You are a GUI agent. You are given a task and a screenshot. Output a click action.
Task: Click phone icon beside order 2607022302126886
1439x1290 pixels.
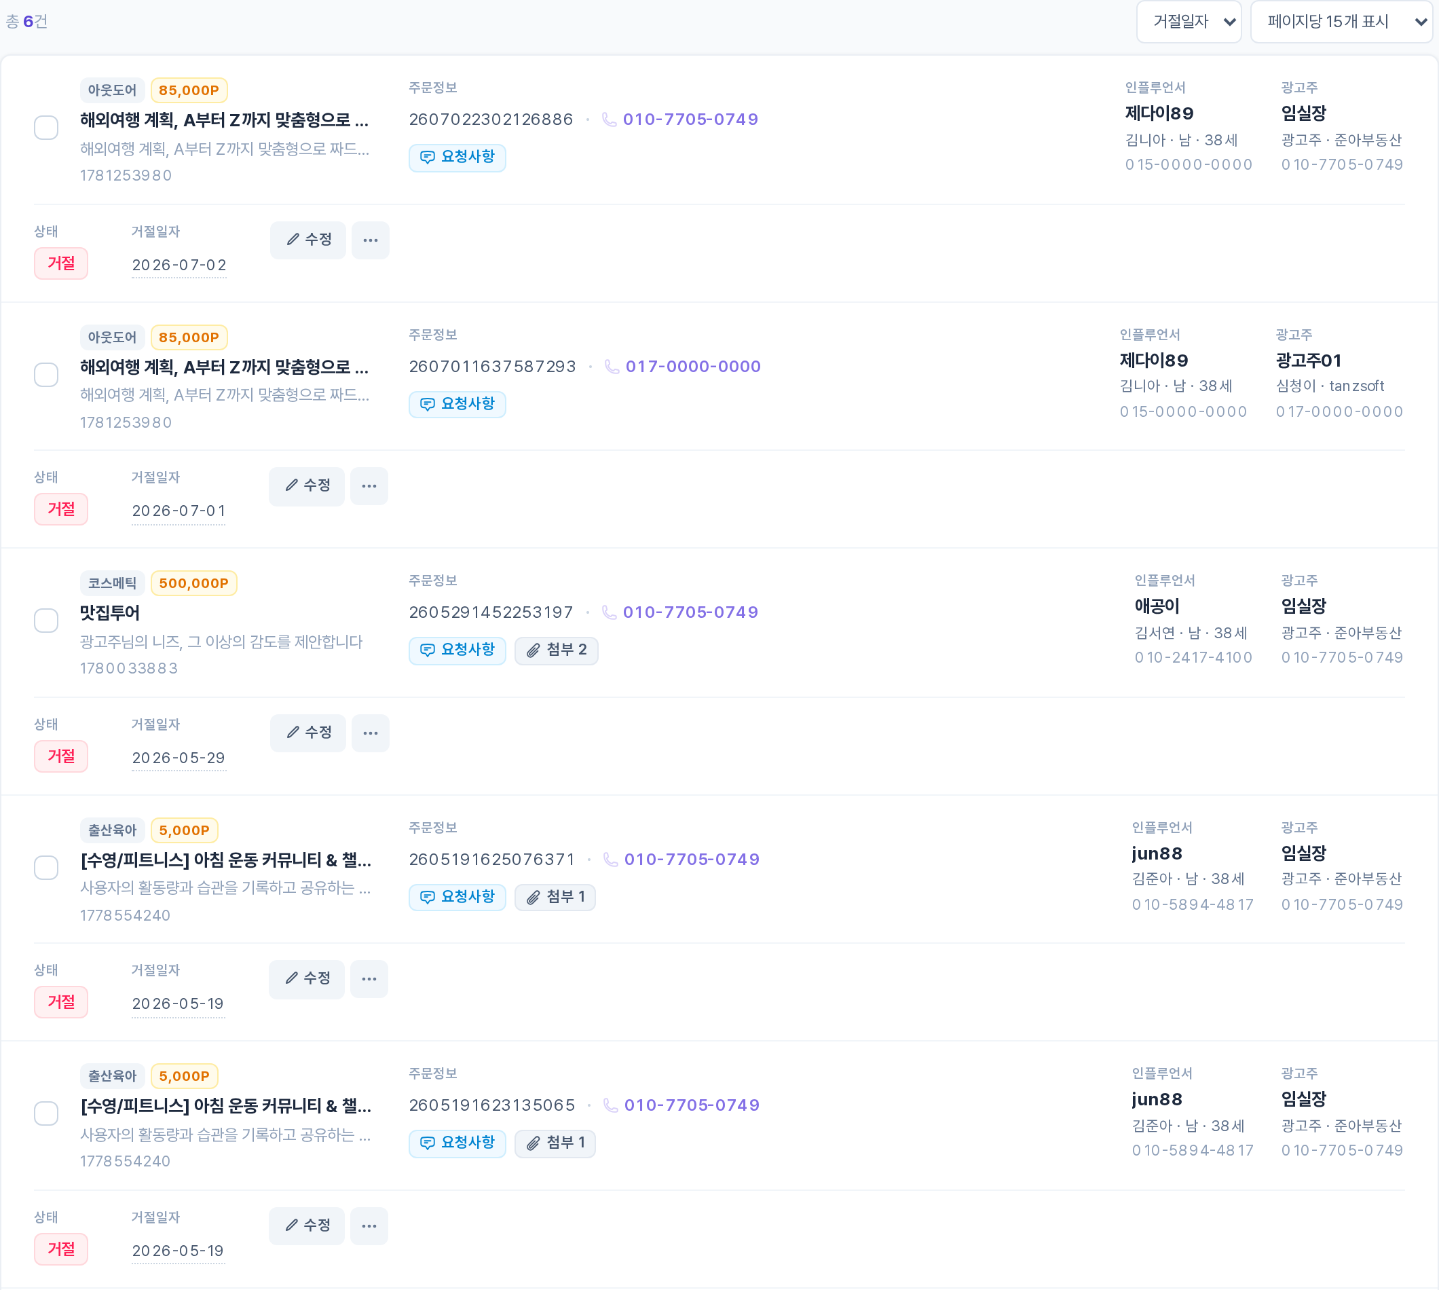click(x=609, y=119)
